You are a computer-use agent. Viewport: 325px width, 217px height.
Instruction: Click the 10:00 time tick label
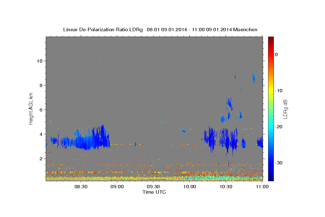click(x=190, y=187)
